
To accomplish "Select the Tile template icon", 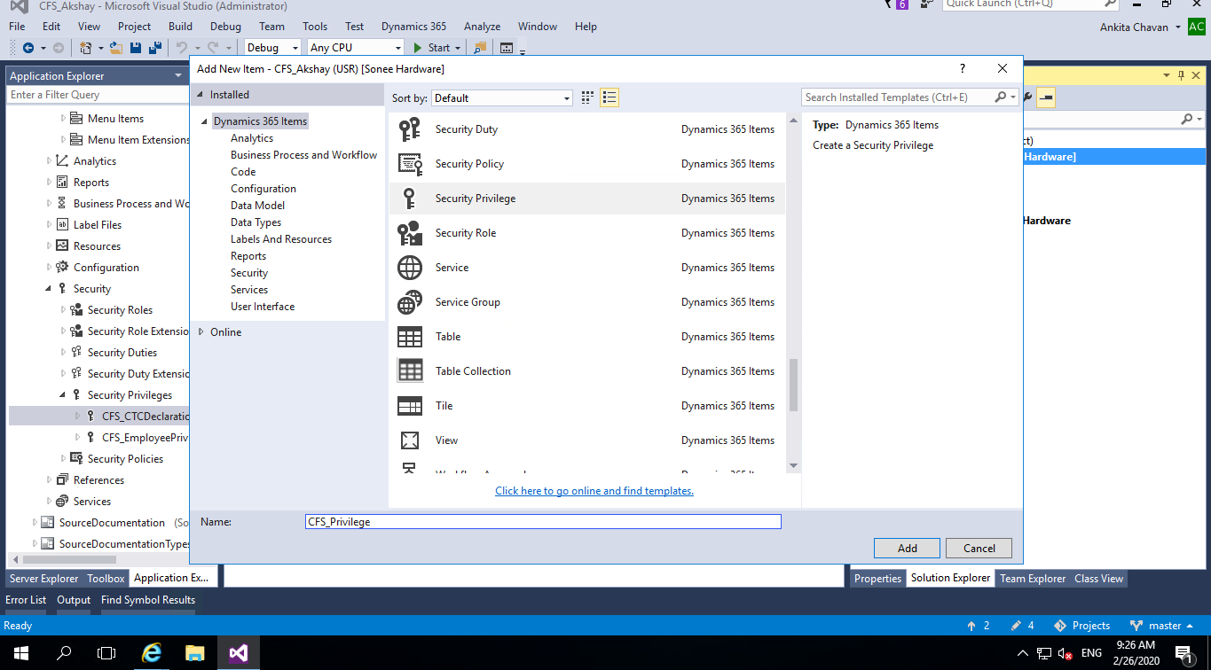I will pyautogui.click(x=410, y=406).
